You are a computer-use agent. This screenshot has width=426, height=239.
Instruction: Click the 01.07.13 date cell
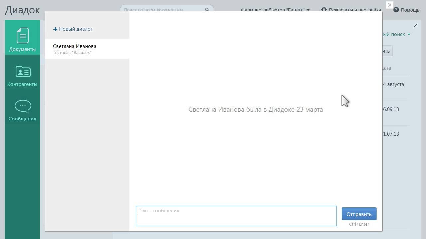391,134
